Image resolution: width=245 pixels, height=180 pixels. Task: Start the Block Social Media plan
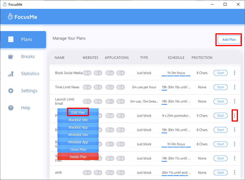pos(220,73)
